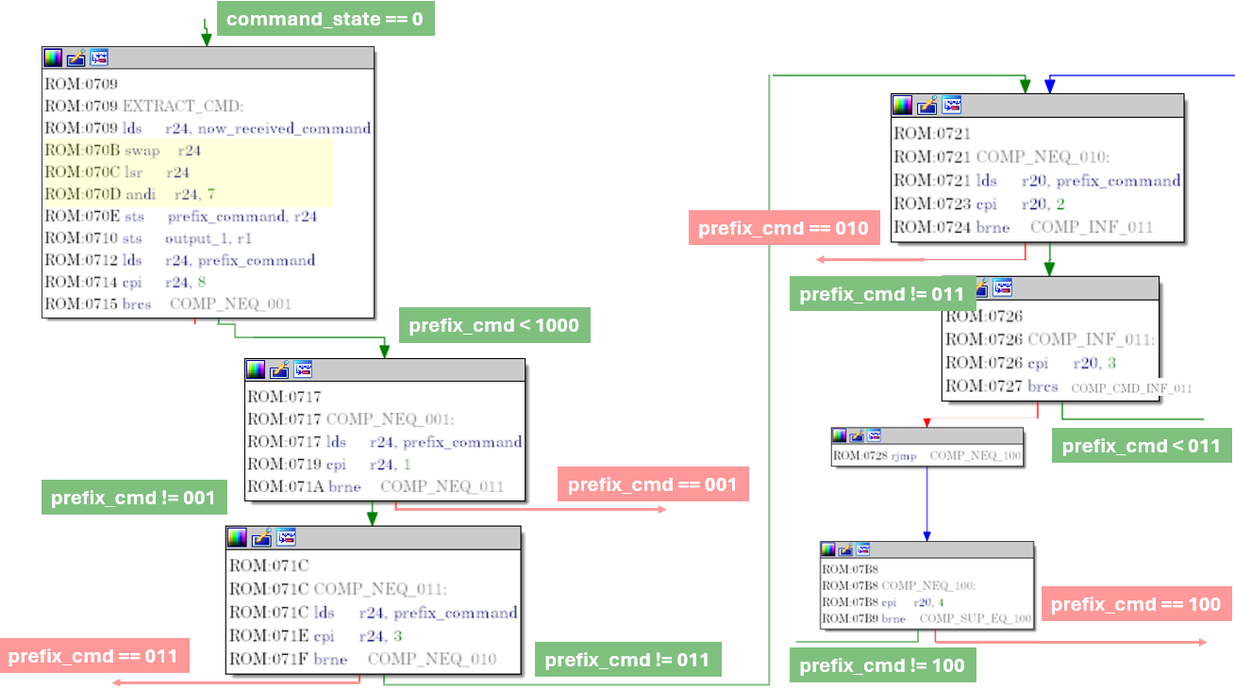Select the title bar of the EXTRACT_CMD block
This screenshot has height=688, width=1235.
pos(209,58)
